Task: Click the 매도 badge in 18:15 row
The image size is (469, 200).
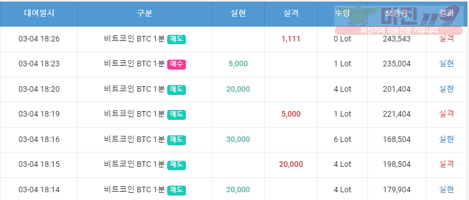Action: click(177, 165)
